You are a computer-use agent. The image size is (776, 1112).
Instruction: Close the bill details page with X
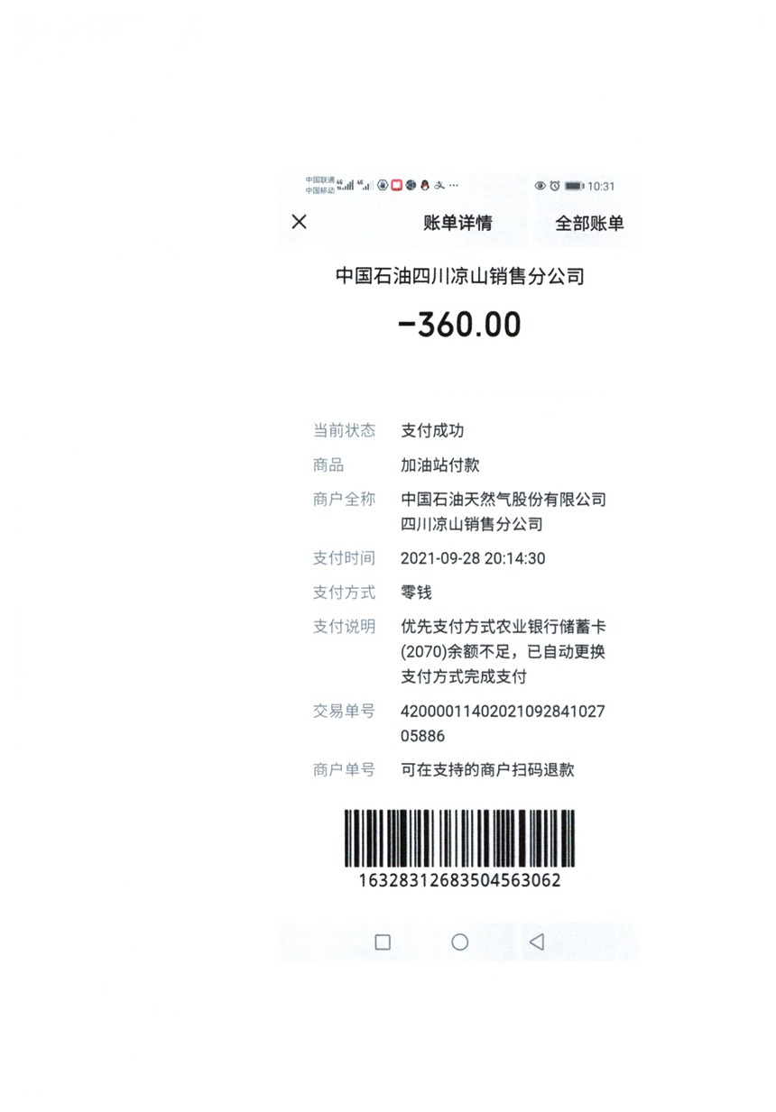click(300, 222)
